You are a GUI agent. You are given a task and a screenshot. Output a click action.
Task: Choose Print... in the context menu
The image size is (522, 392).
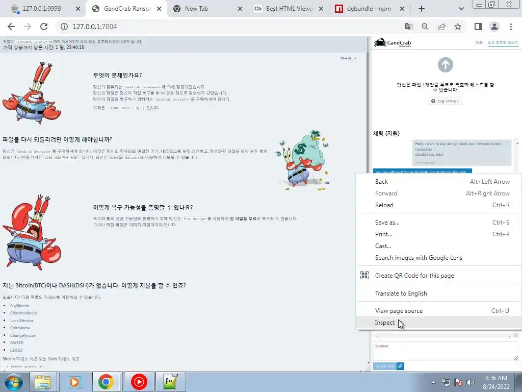pyautogui.click(x=439, y=234)
